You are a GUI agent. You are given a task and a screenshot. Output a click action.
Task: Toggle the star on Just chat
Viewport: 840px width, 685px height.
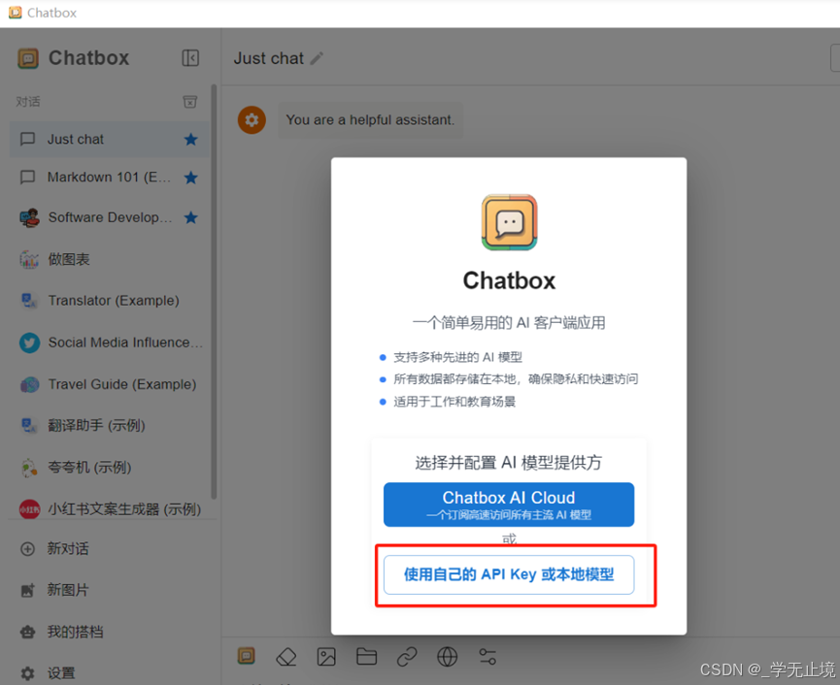click(x=190, y=139)
